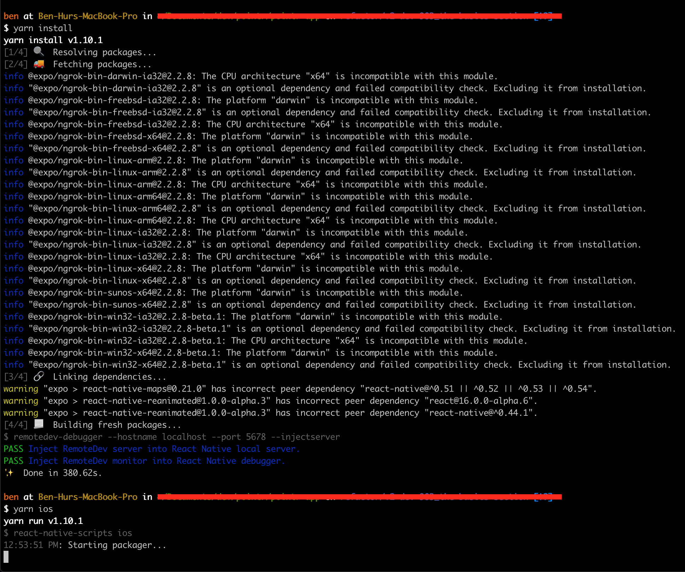Click the ngrok-bin-linux-arm@2.2.8 CPU architecture line

coord(246,185)
